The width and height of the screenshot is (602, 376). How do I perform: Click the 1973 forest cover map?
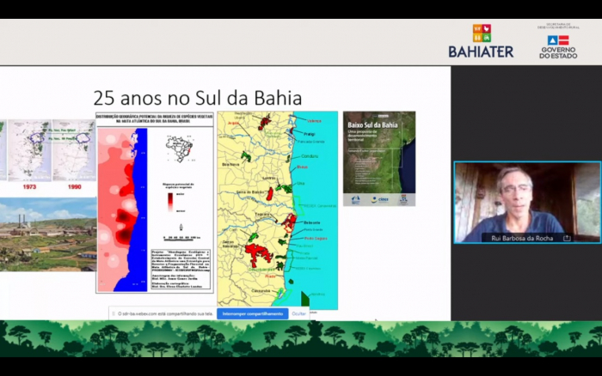(29, 150)
